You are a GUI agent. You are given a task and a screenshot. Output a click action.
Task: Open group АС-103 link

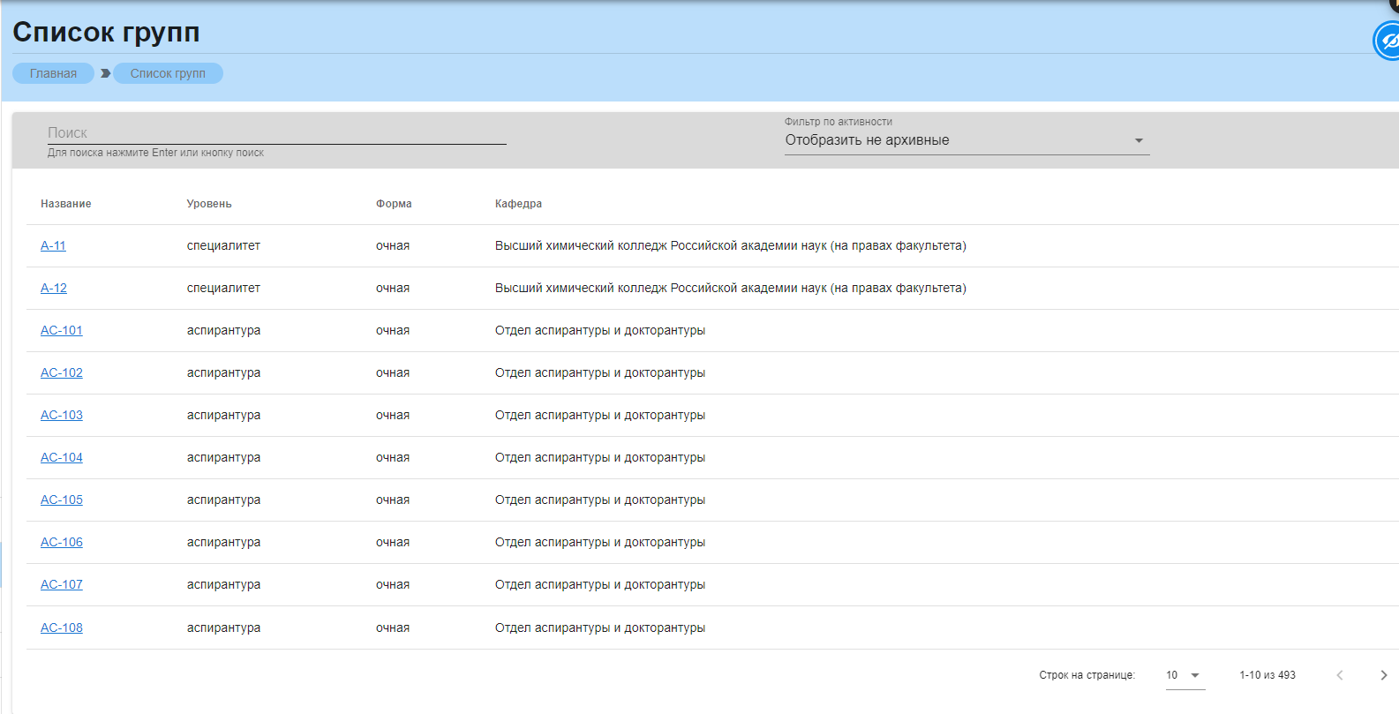point(62,416)
